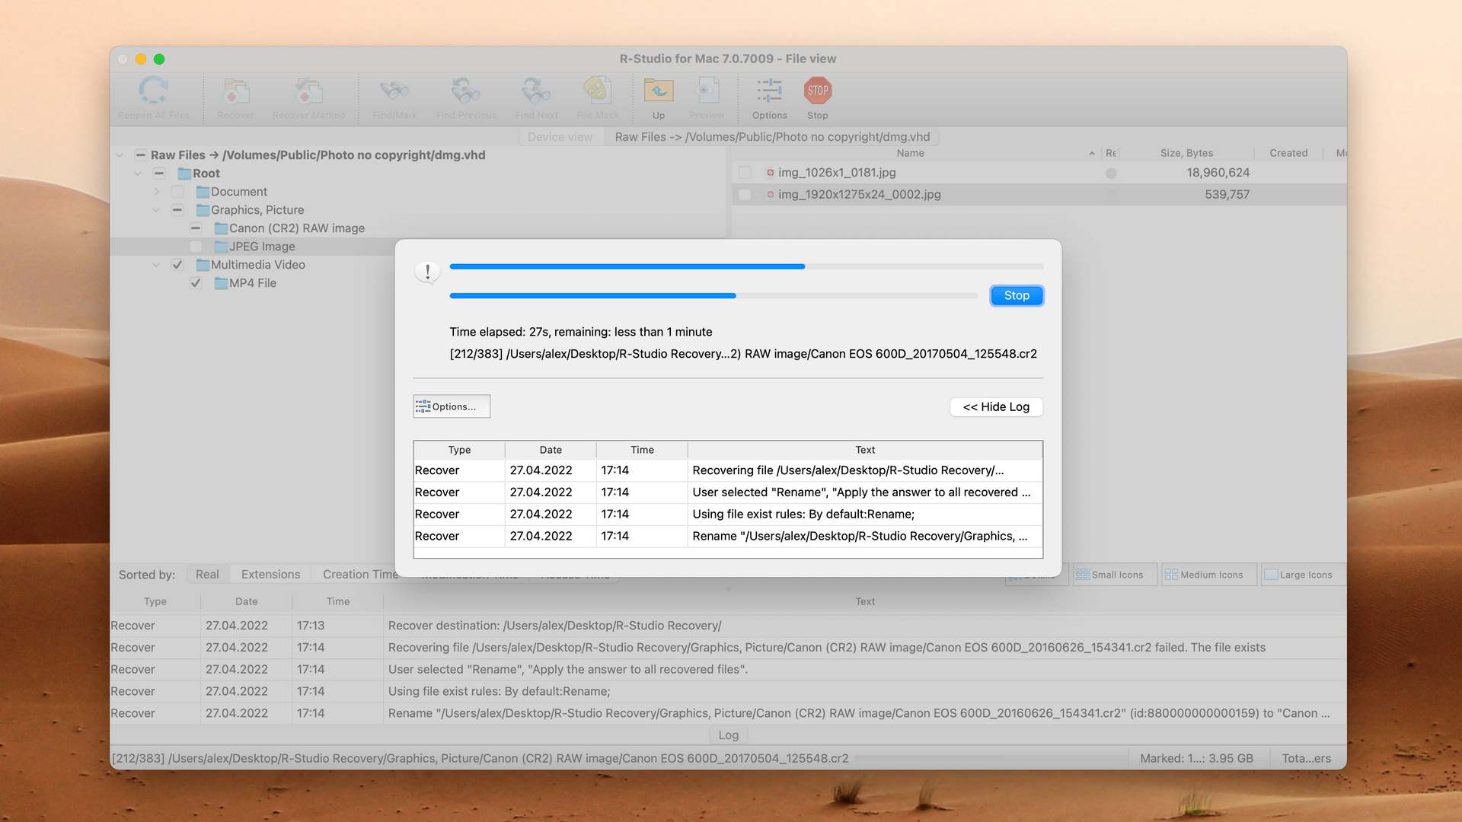
Task: Click the Text column header in dialog log
Action: point(865,450)
